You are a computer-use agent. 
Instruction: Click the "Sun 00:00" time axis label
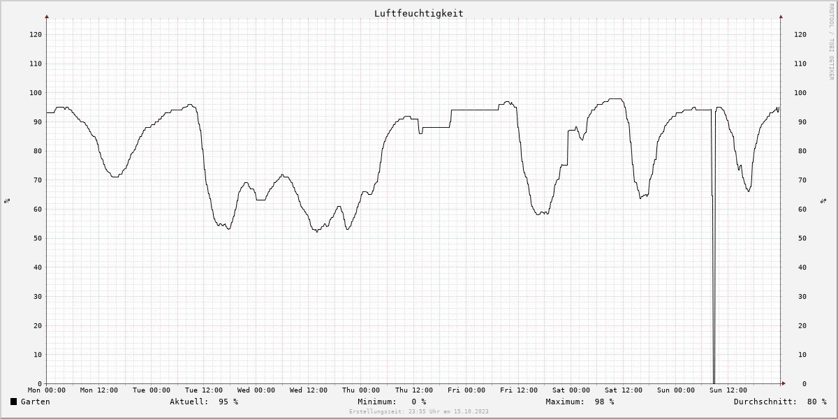coord(676,390)
